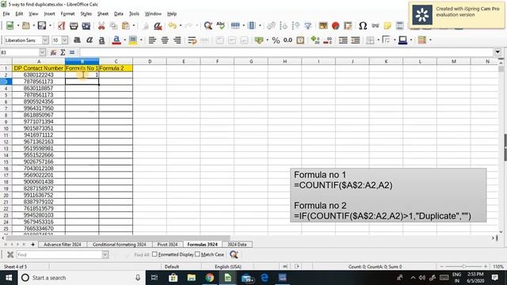
Task: Click the formula input line
Action: (x=287, y=52)
